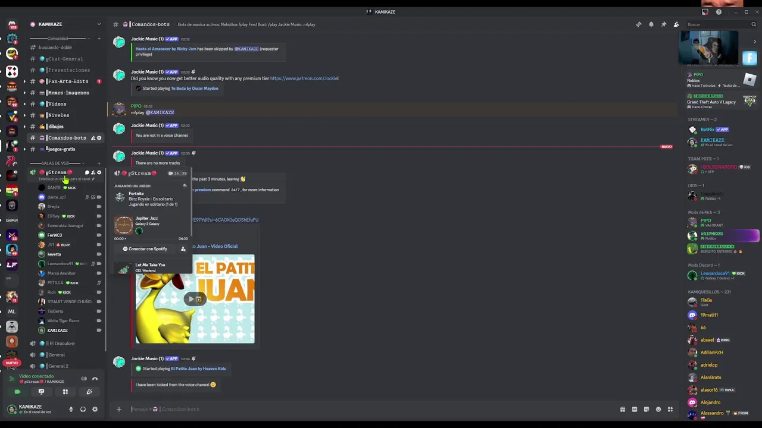Show pinned messages via the pin icon
This screenshot has height=428, width=762.
click(x=664, y=24)
